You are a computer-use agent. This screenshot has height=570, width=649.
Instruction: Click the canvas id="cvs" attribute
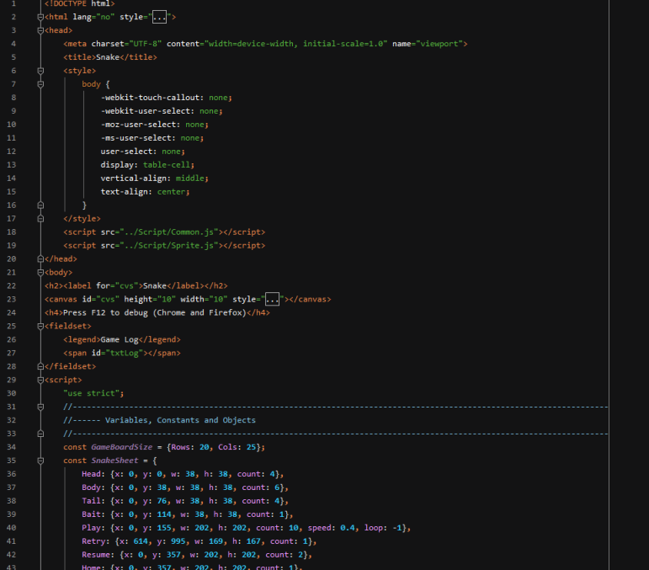[98, 299]
